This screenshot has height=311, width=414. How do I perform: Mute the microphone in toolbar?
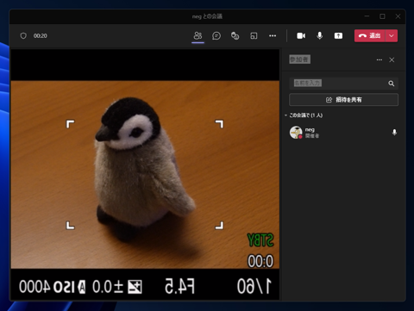tap(319, 36)
